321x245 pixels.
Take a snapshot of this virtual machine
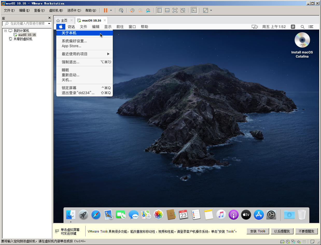click(x=132, y=10)
